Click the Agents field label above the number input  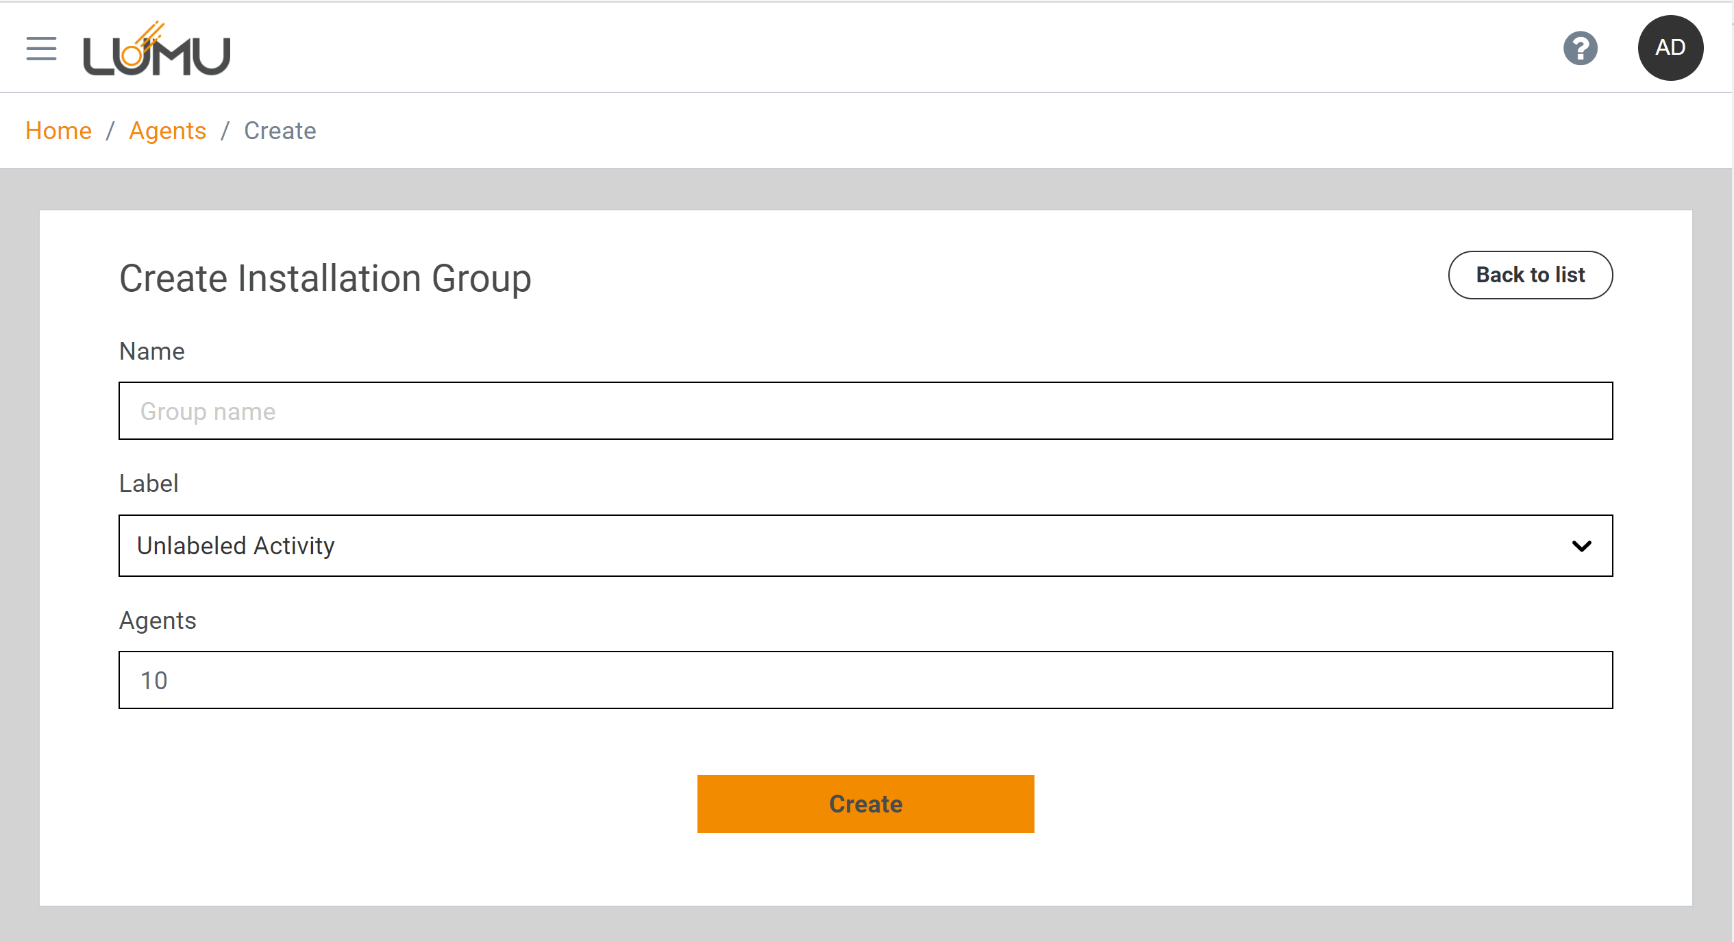158,621
